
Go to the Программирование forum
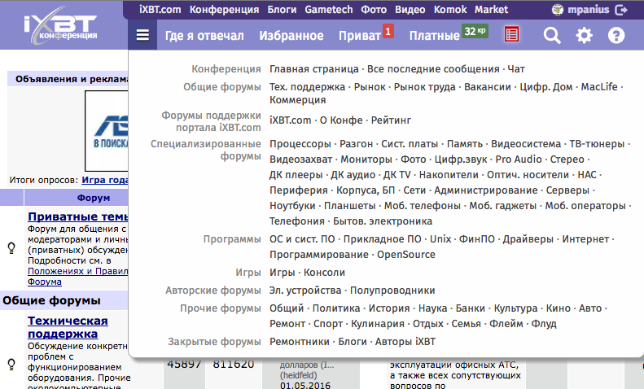pyautogui.click(x=319, y=255)
